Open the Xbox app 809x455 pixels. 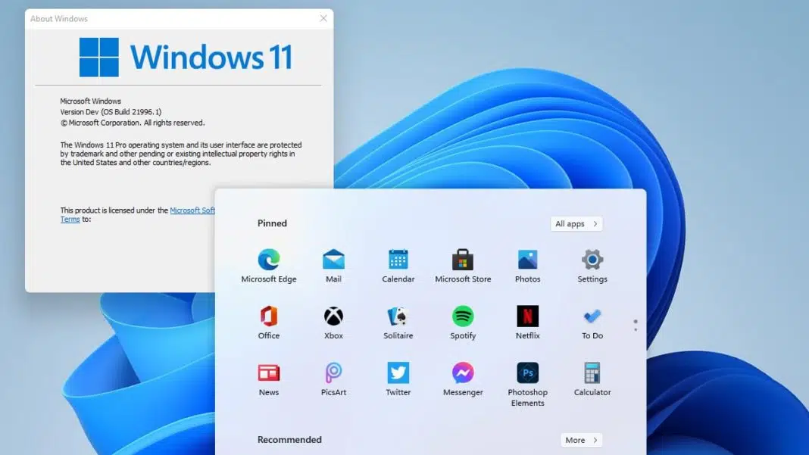tap(333, 316)
